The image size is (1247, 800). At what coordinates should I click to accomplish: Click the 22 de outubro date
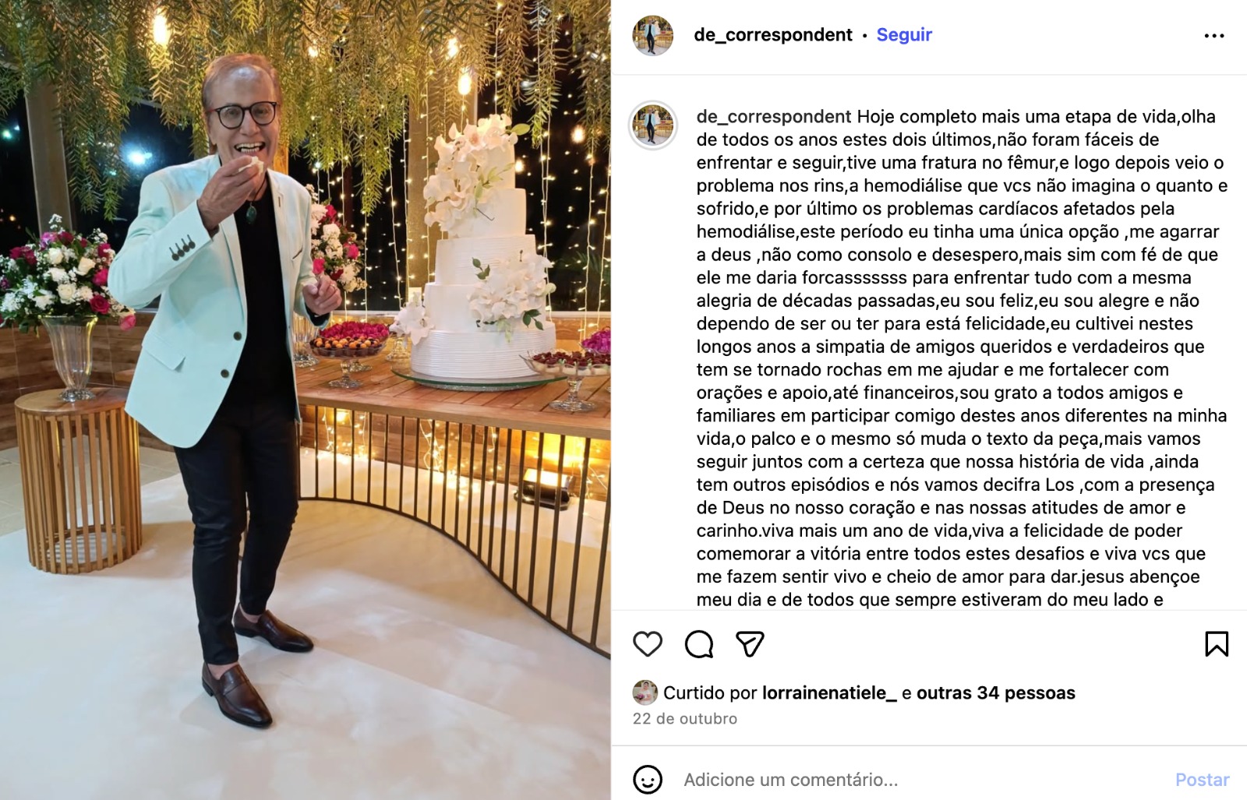685,718
